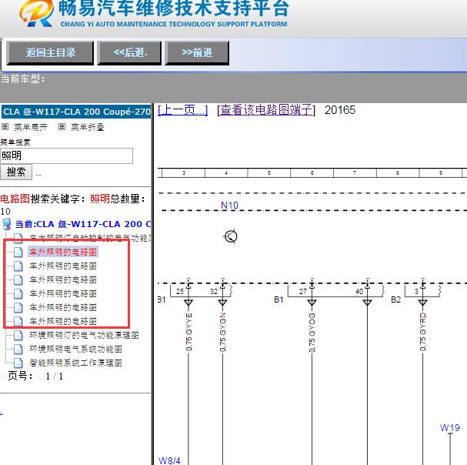This screenshot has width=467, height=465.
Task: Click the B2 connector label
Action: (395, 299)
